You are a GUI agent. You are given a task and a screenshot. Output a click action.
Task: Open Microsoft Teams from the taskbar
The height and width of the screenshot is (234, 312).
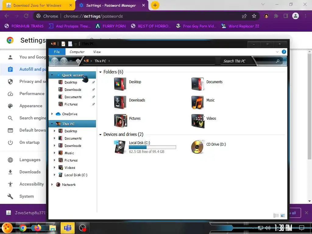click(67, 228)
